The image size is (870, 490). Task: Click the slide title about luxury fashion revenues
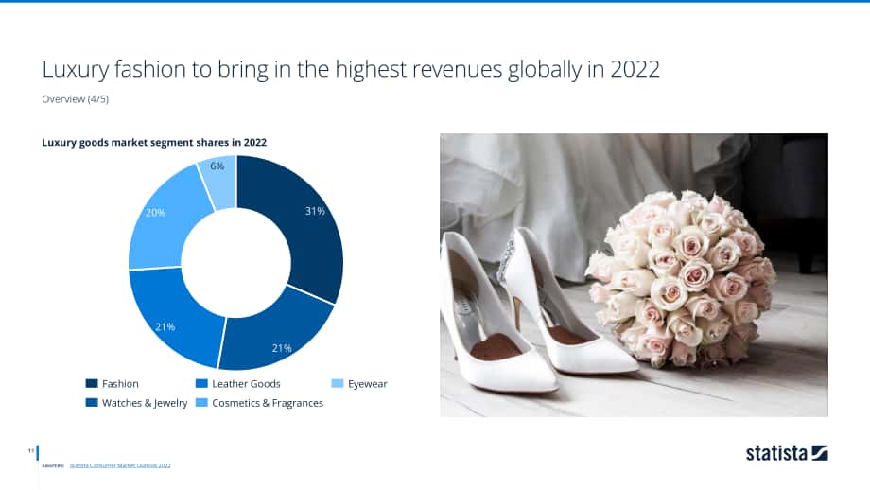point(351,69)
